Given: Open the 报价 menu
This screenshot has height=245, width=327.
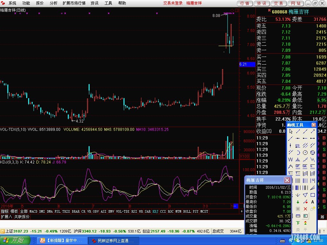Looking at the screenshot, I should point(40,3).
